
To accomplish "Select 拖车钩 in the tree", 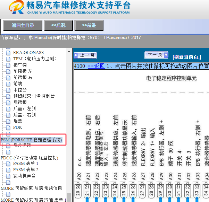I will click(x=20, y=65).
